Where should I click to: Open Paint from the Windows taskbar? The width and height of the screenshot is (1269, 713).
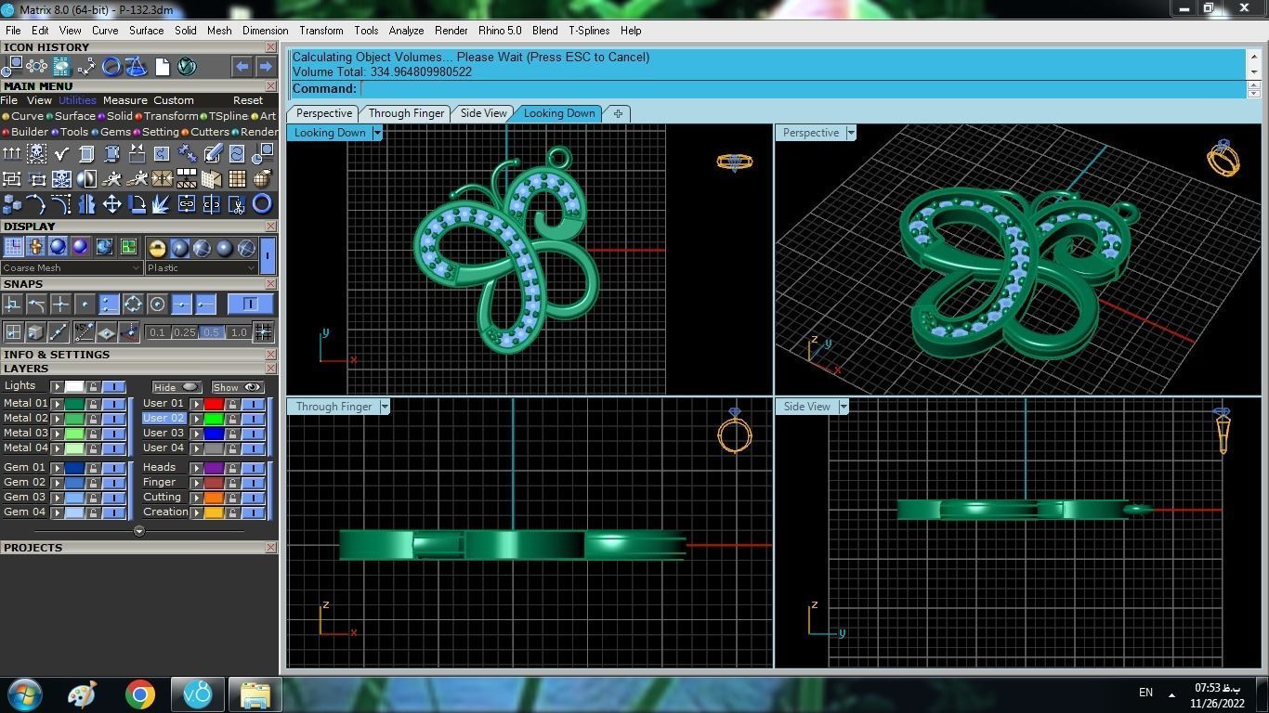pos(82,694)
